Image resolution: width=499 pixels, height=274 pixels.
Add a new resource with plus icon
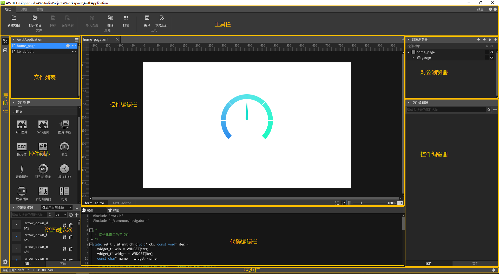pyautogui.click(x=77, y=215)
